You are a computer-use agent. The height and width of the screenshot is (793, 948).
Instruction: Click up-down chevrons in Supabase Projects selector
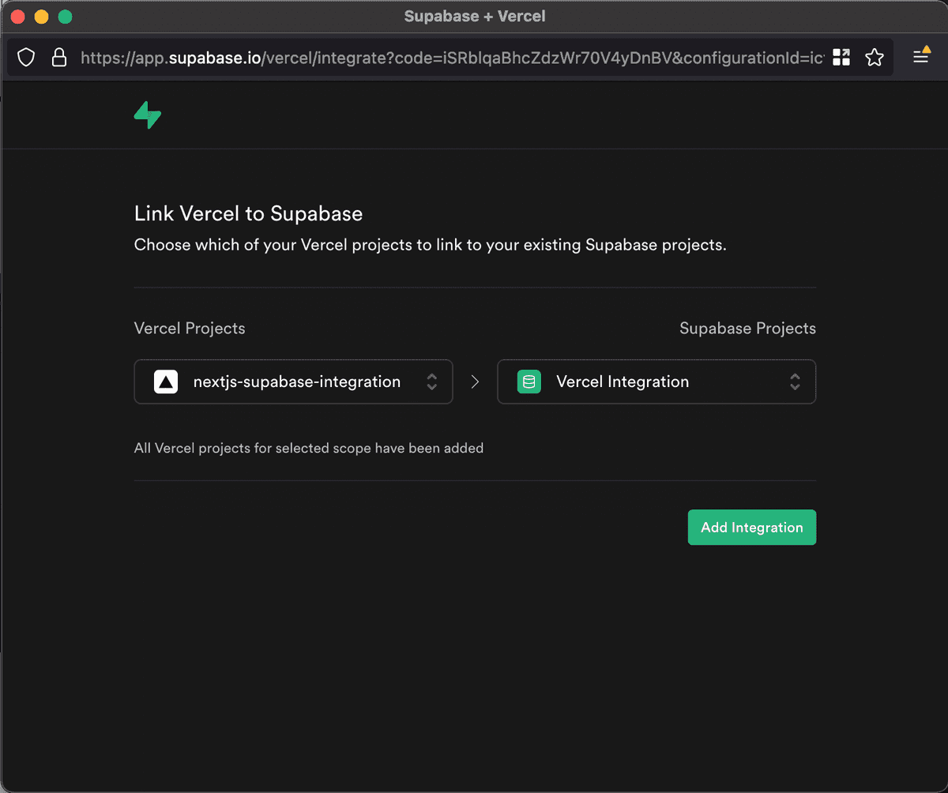(x=796, y=382)
